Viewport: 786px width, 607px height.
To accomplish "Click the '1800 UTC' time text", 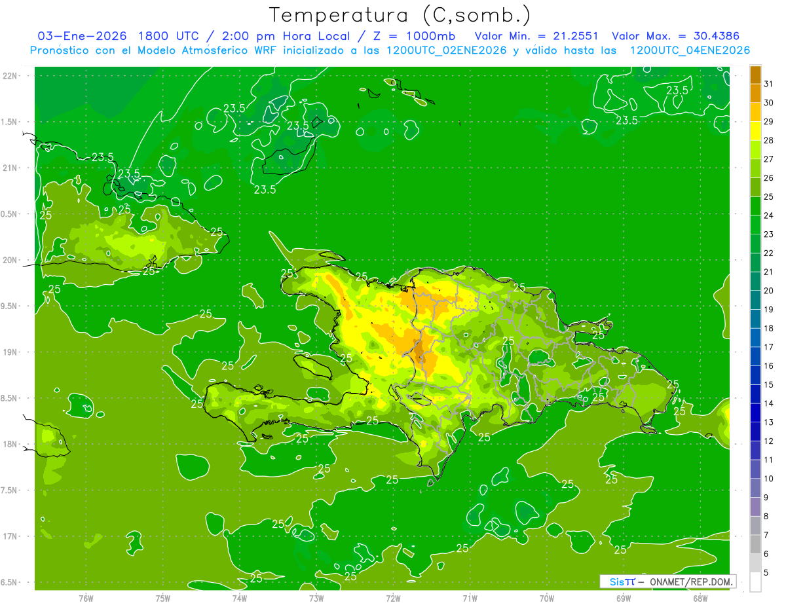I will tap(170, 36).
